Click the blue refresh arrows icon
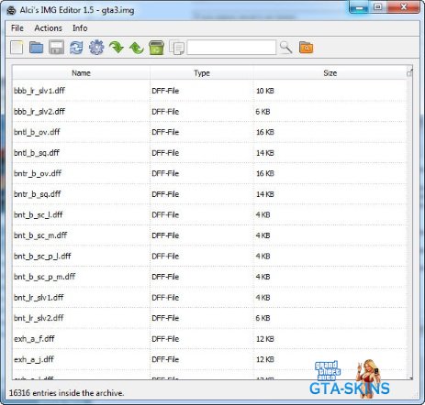Screen dimensions: 425x405 point(76,48)
